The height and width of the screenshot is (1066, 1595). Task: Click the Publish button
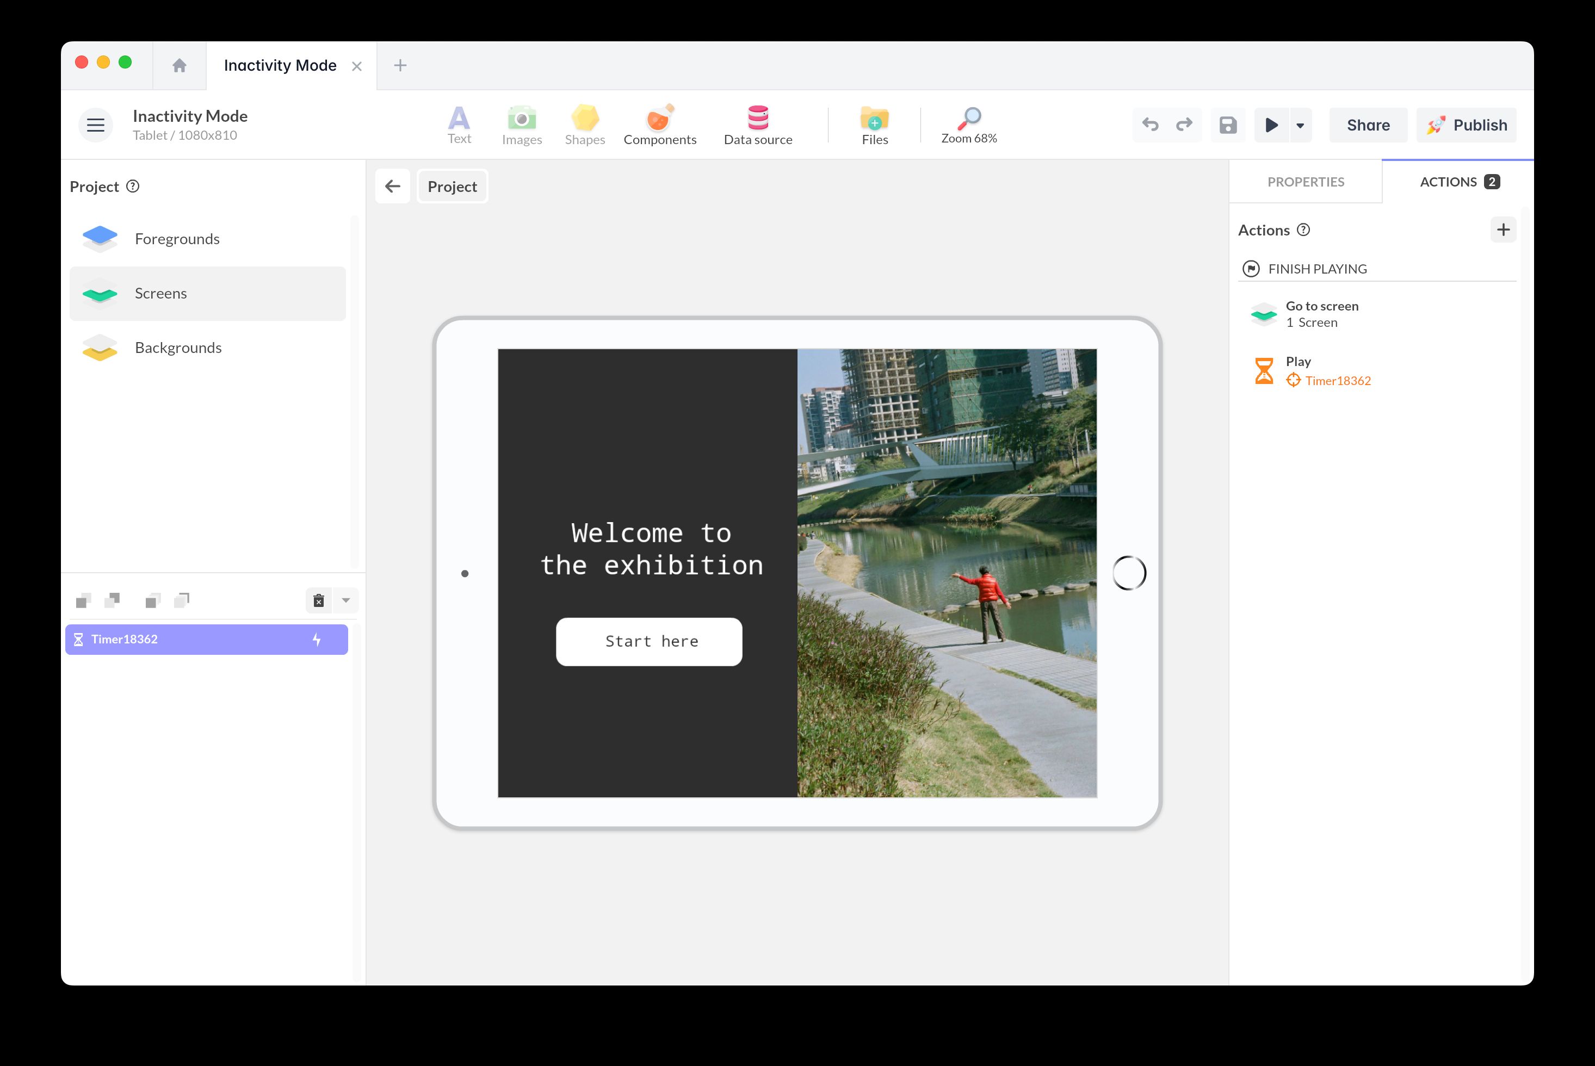(x=1466, y=125)
